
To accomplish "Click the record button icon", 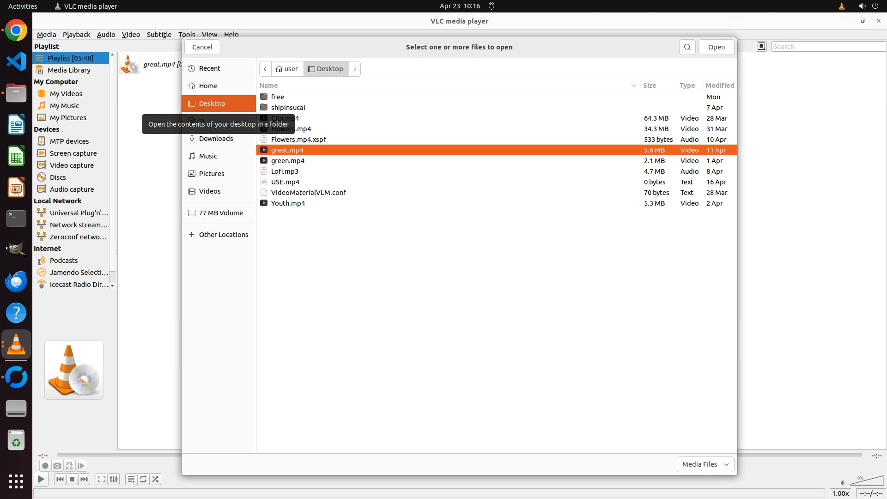I will click(x=45, y=466).
